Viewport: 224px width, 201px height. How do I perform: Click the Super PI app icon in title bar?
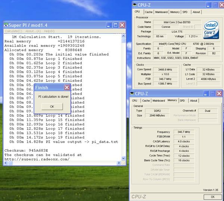pos(6,25)
